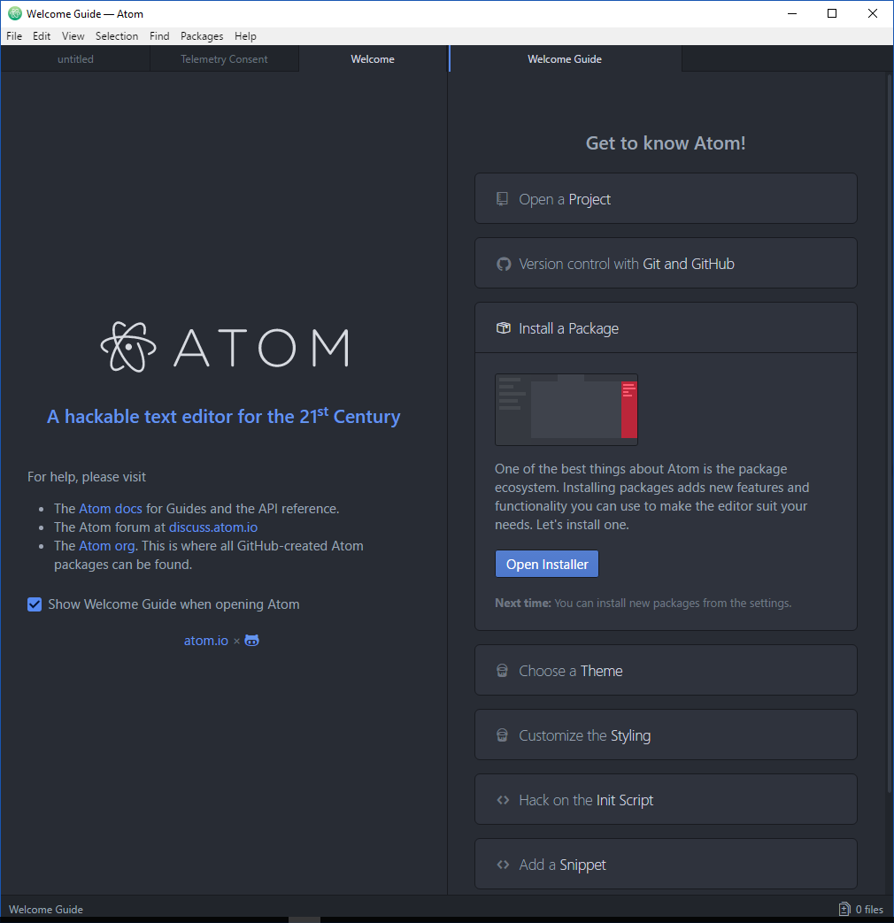
Task: Open the Packages menu
Action: tap(202, 36)
